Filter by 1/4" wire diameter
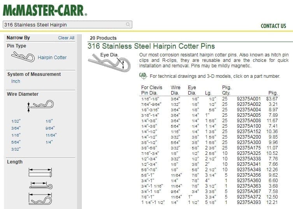Viewport: 293px width, 209px height. [x=49, y=142]
